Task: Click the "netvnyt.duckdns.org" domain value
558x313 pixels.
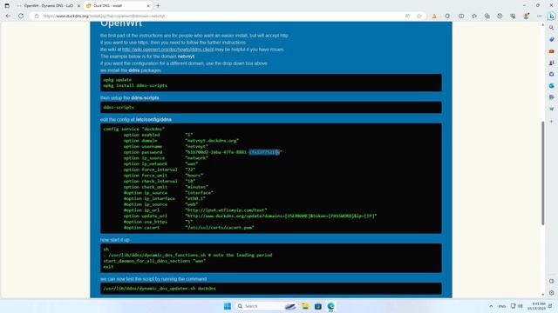Action: click(x=212, y=141)
